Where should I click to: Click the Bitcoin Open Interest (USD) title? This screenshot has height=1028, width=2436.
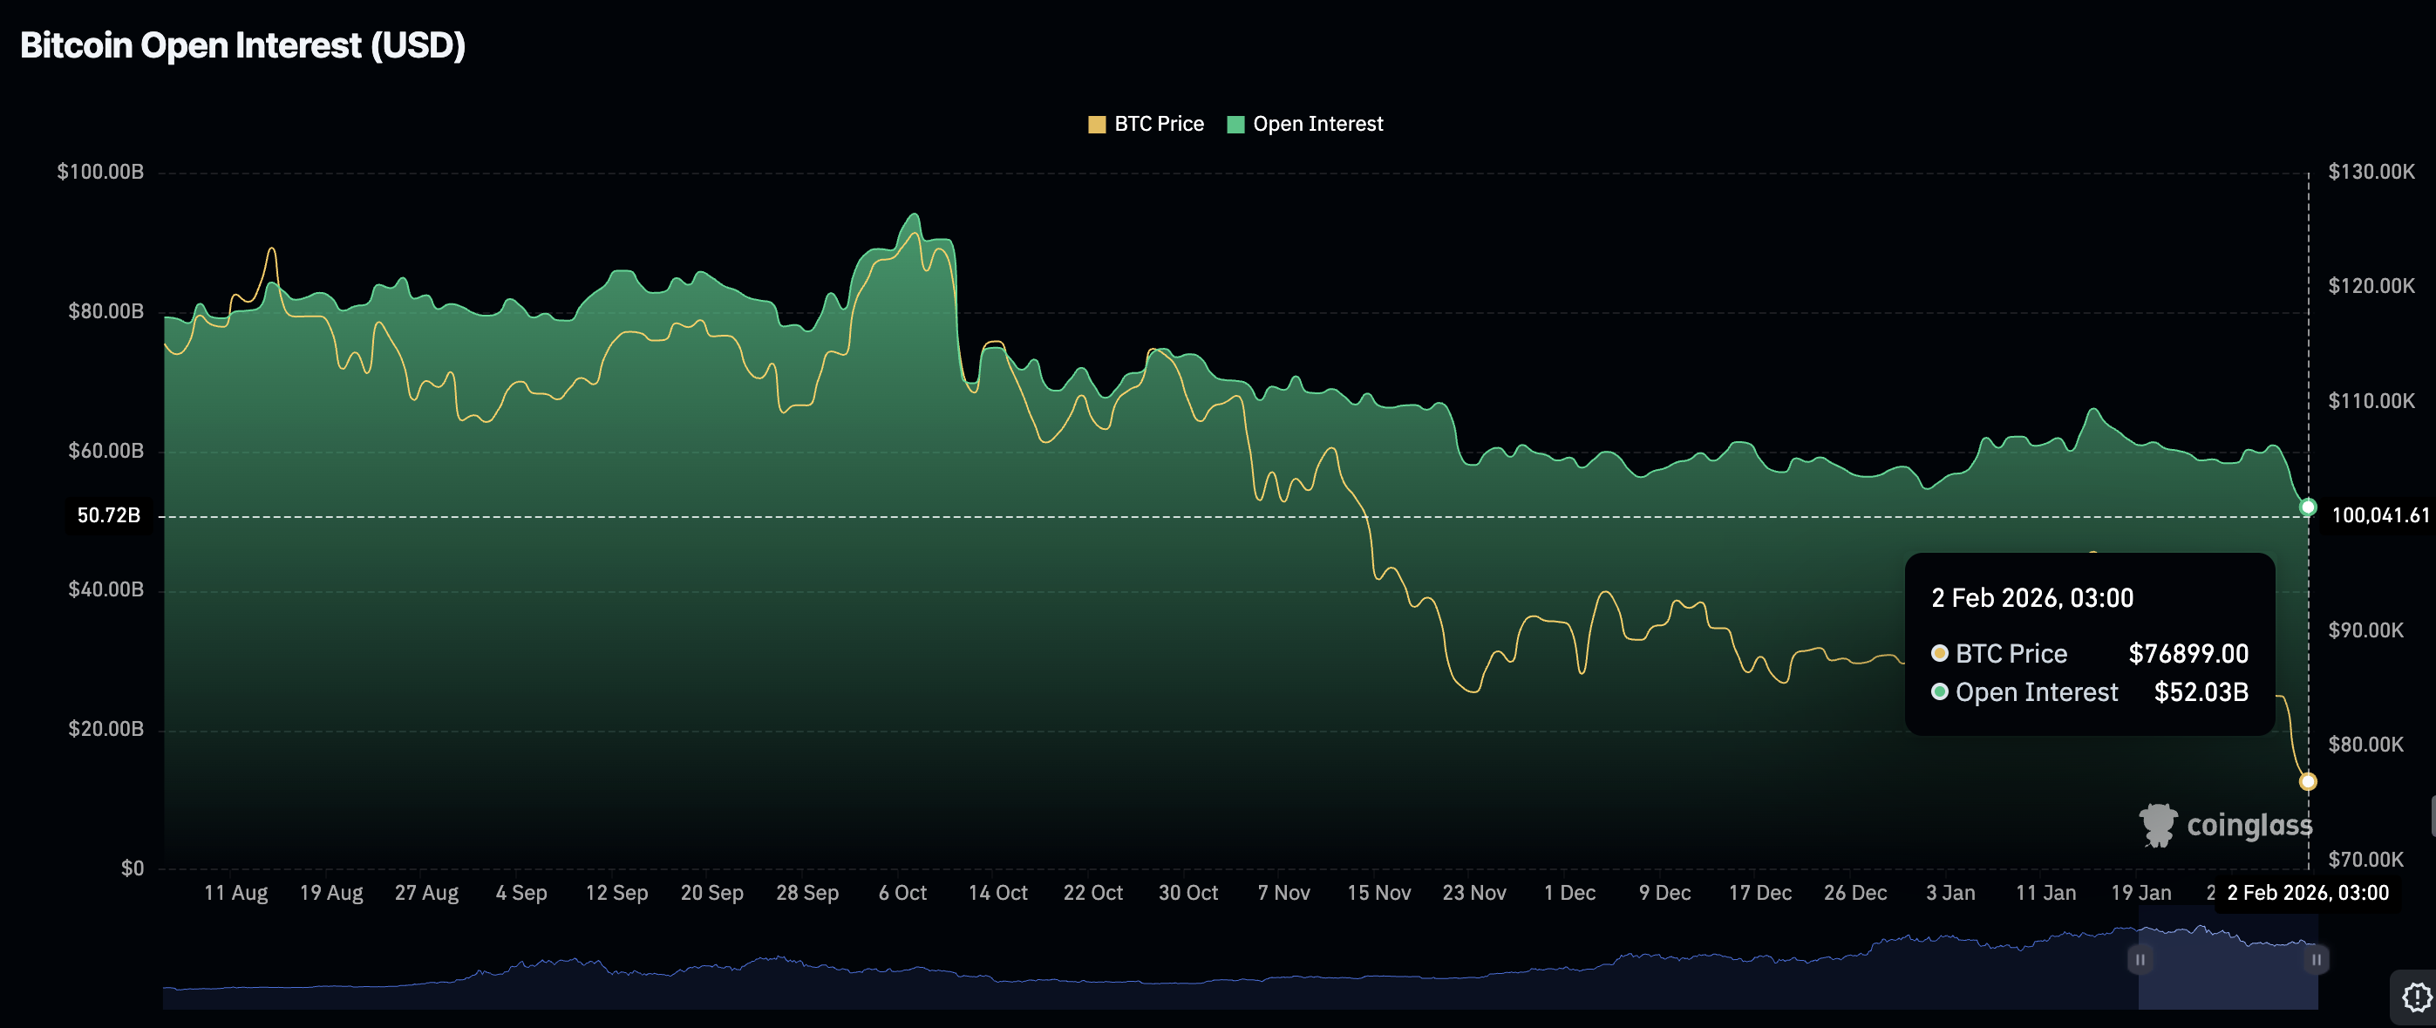[243, 45]
